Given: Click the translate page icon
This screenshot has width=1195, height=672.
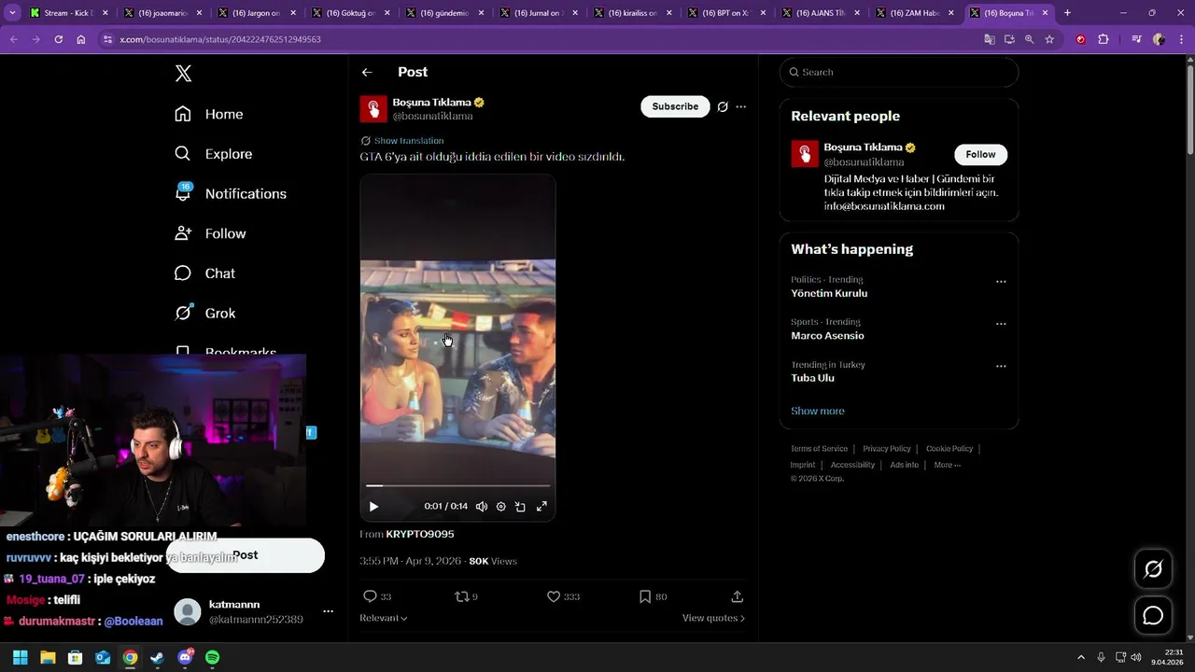Looking at the screenshot, I should [x=990, y=39].
